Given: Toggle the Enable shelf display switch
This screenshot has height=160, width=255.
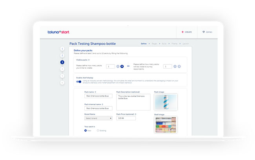Looking at the screenshot, I should click(79, 82).
